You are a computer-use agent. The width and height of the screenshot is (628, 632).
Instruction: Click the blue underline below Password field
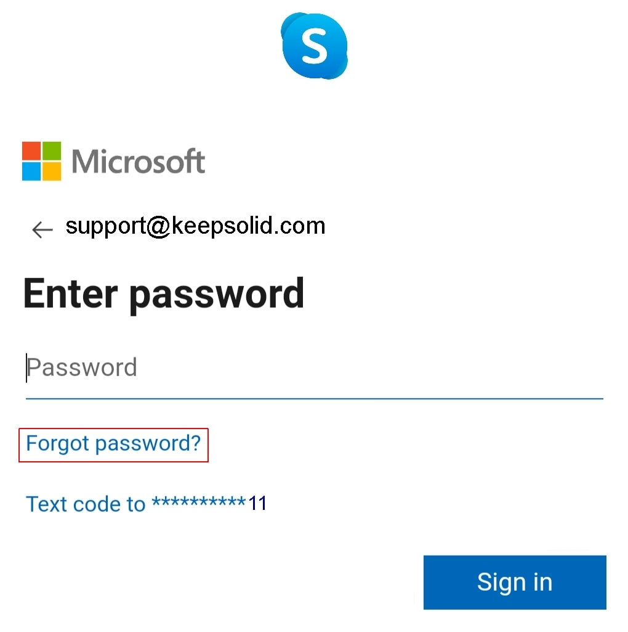click(x=314, y=399)
